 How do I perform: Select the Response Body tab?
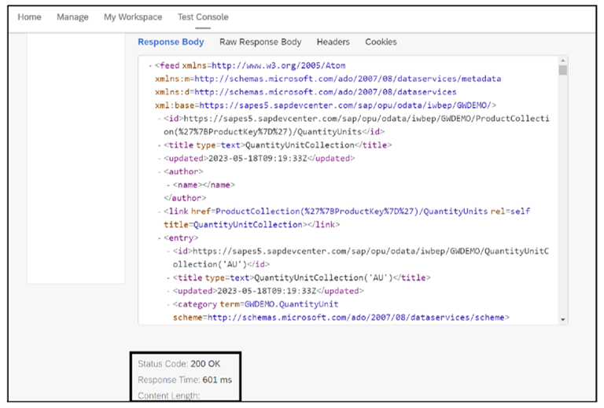(x=171, y=42)
